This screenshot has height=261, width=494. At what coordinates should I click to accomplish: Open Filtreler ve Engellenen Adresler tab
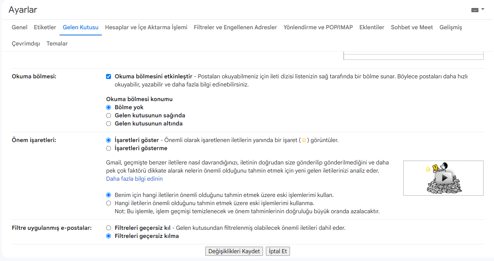[235, 27]
